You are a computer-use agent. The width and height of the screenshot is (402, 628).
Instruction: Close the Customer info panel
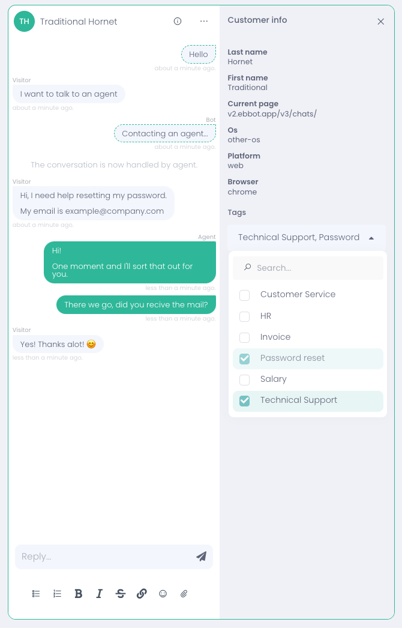tap(381, 22)
